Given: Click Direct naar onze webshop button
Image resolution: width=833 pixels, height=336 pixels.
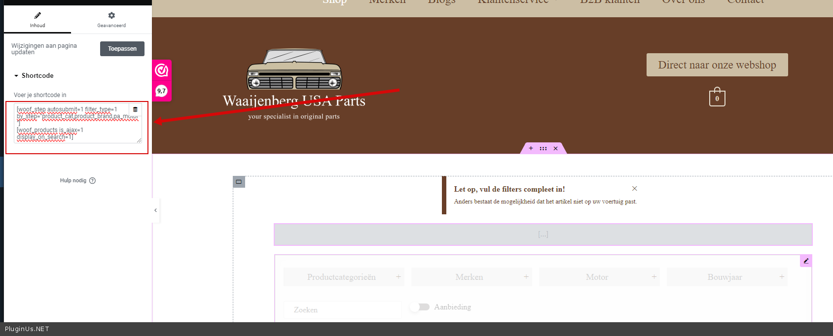Looking at the screenshot, I should 717,65.
